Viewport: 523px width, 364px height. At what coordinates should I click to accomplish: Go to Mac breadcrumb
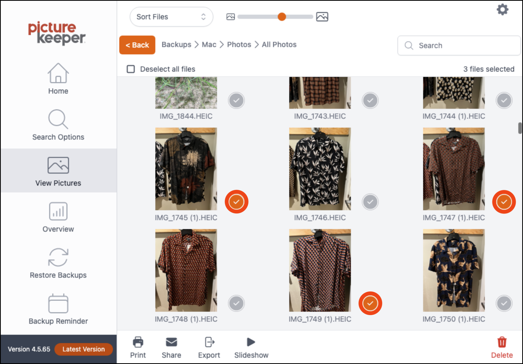[x=209, y=45]
